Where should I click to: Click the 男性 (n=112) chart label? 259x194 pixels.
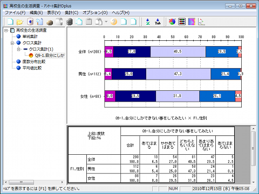coord(90,74)
